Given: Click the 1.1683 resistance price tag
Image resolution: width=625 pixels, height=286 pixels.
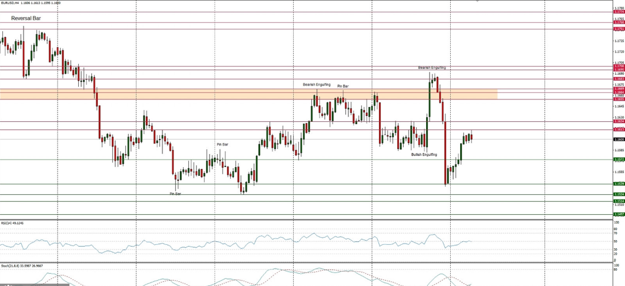Looking at the screenshot, I should click(619, 78).
